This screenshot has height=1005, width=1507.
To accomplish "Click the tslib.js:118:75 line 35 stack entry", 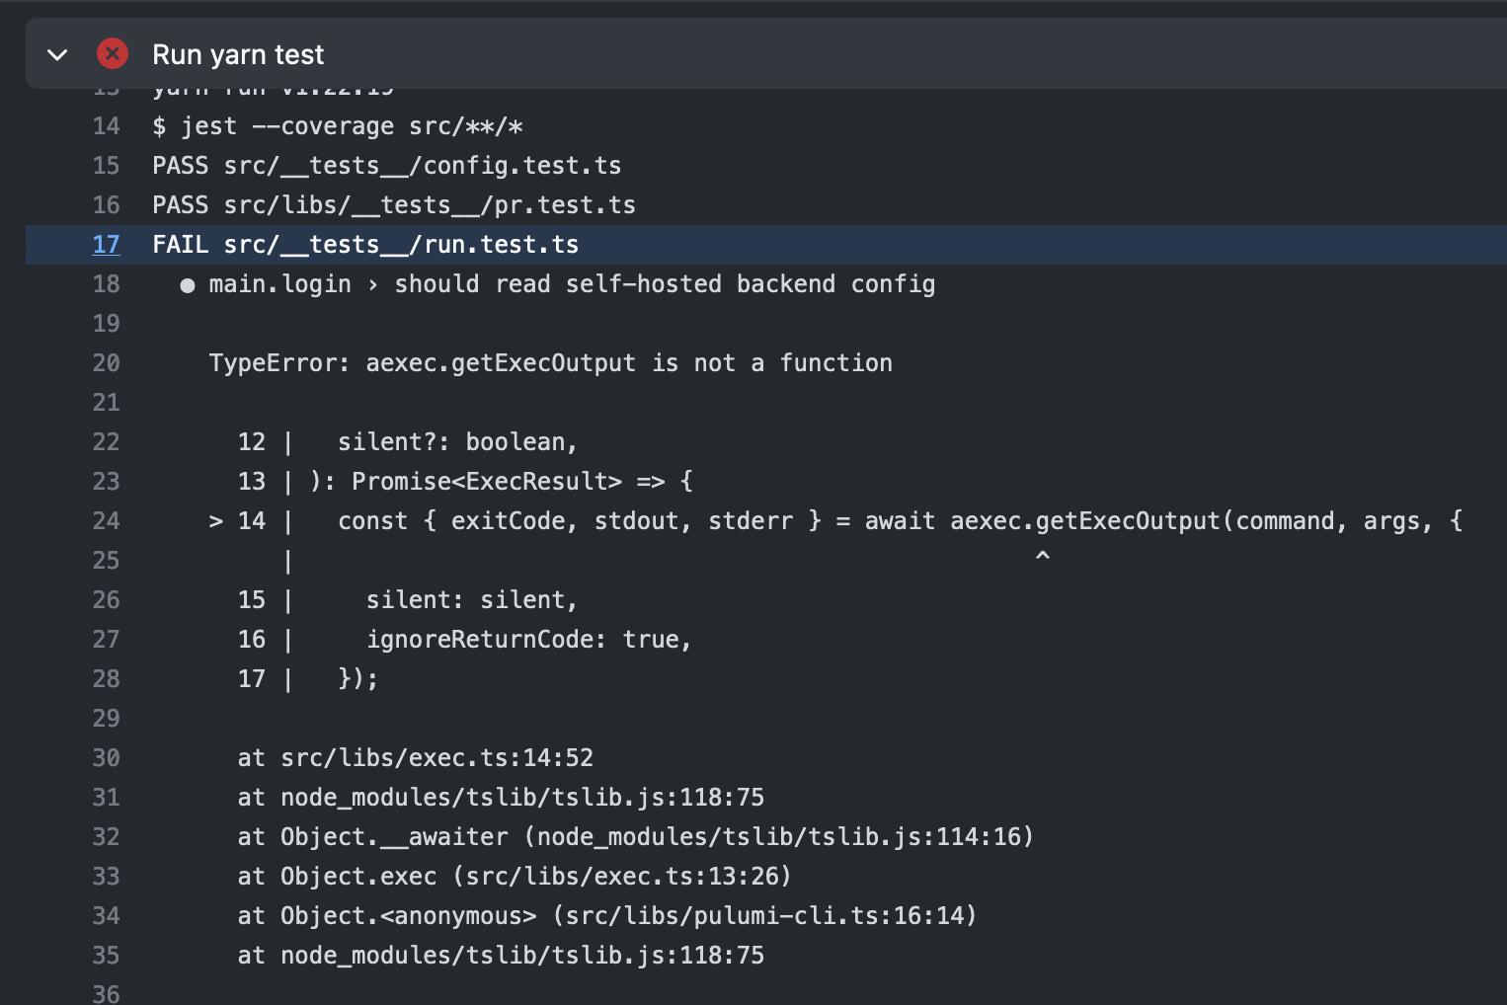I will (501, 956).
